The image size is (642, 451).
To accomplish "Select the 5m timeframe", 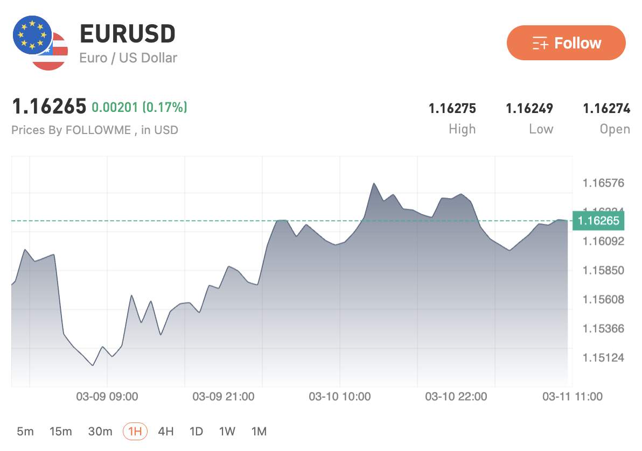I will point(24,431).
